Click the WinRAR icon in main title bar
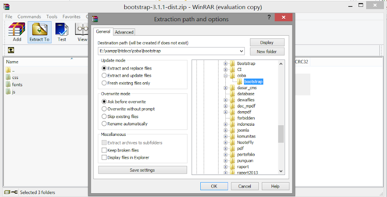This screenshot has width=387, height=197. (x=6, y=7)
